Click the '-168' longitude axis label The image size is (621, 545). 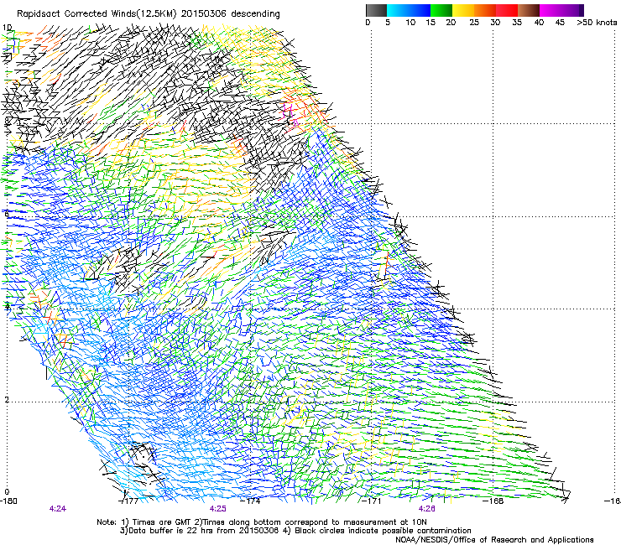click(493, 501)
